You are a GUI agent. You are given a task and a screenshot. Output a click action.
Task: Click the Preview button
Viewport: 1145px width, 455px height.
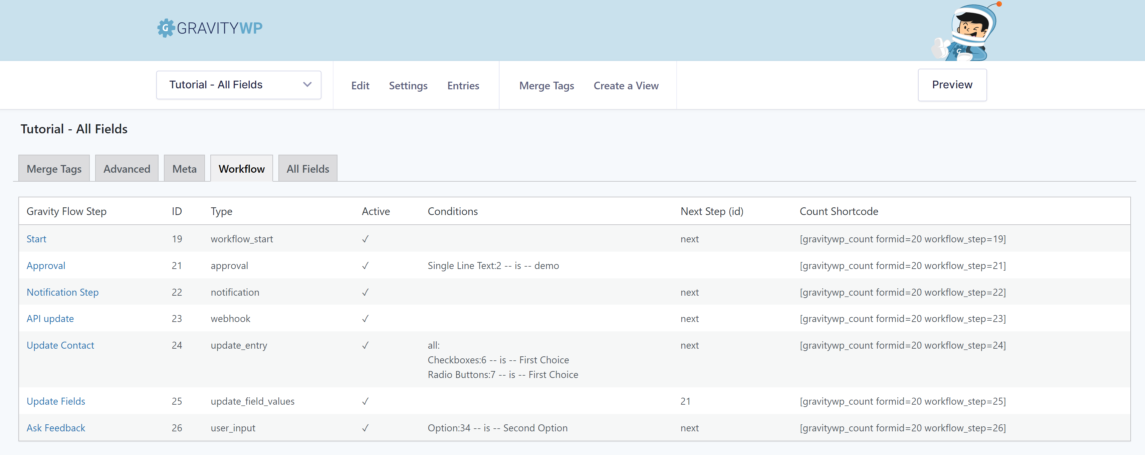(x=952, y=85)
